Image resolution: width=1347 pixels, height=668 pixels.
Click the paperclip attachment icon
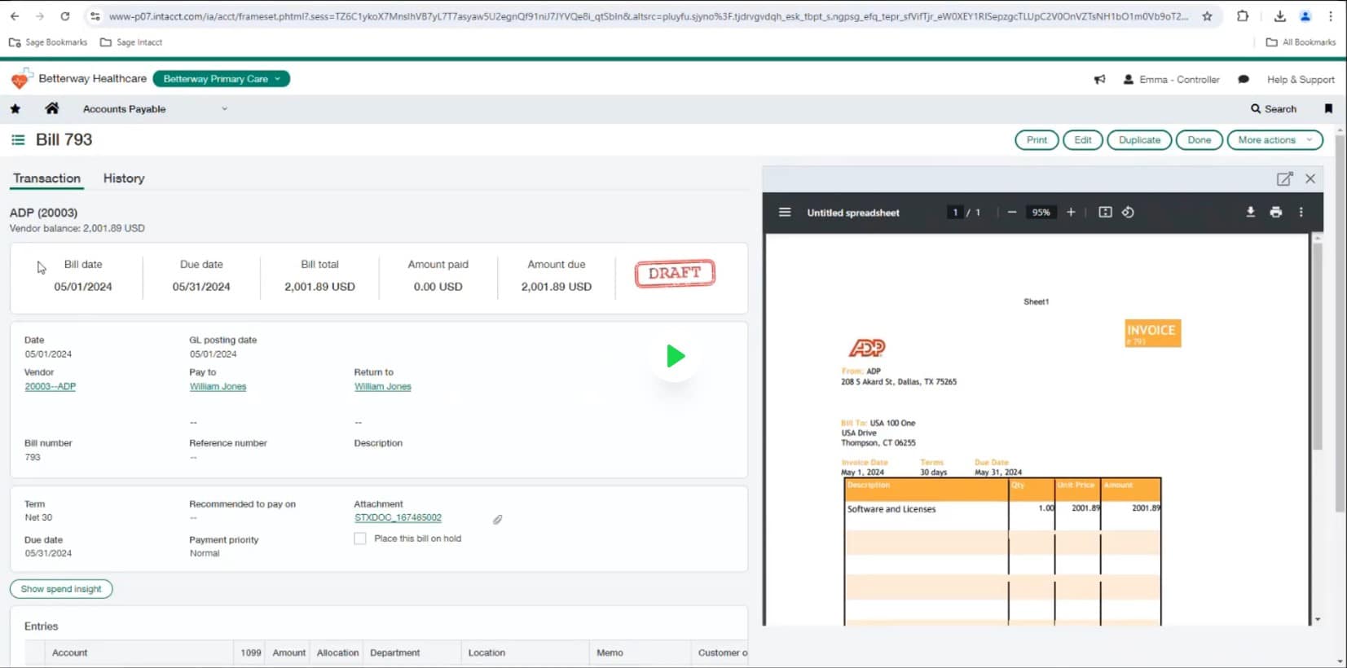(497, 519)
